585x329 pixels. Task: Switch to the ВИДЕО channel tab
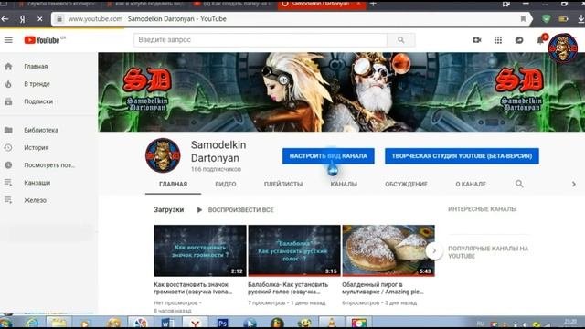coord(226,184)
